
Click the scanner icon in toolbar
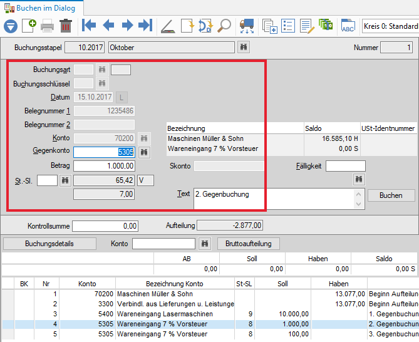(x=168, y=26)
